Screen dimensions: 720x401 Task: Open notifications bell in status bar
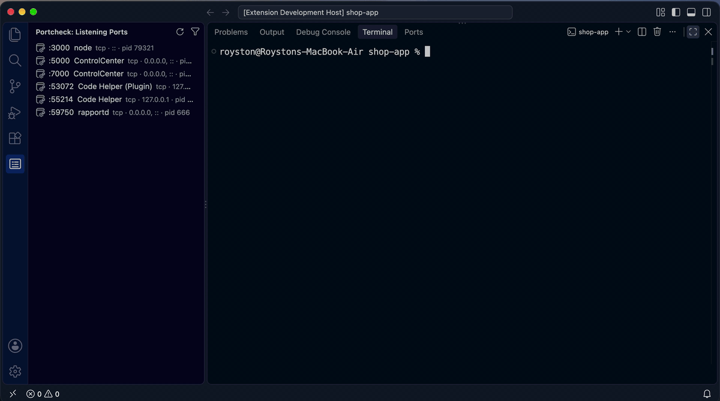707,394
